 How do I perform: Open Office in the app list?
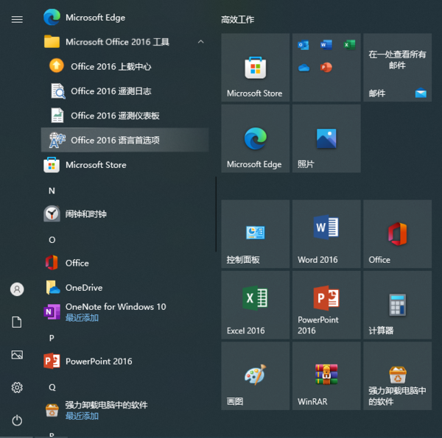[x=125, y=263]
